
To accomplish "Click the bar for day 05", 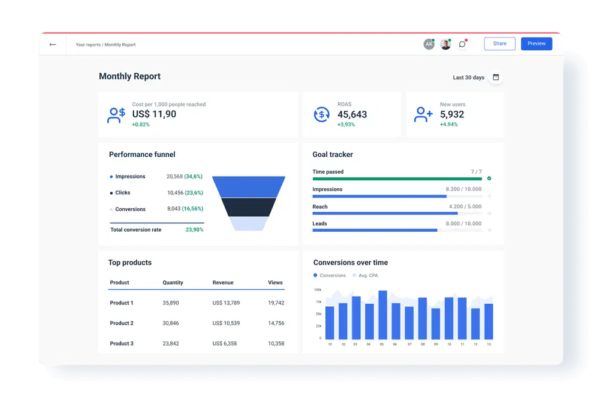I will (382, 315).
